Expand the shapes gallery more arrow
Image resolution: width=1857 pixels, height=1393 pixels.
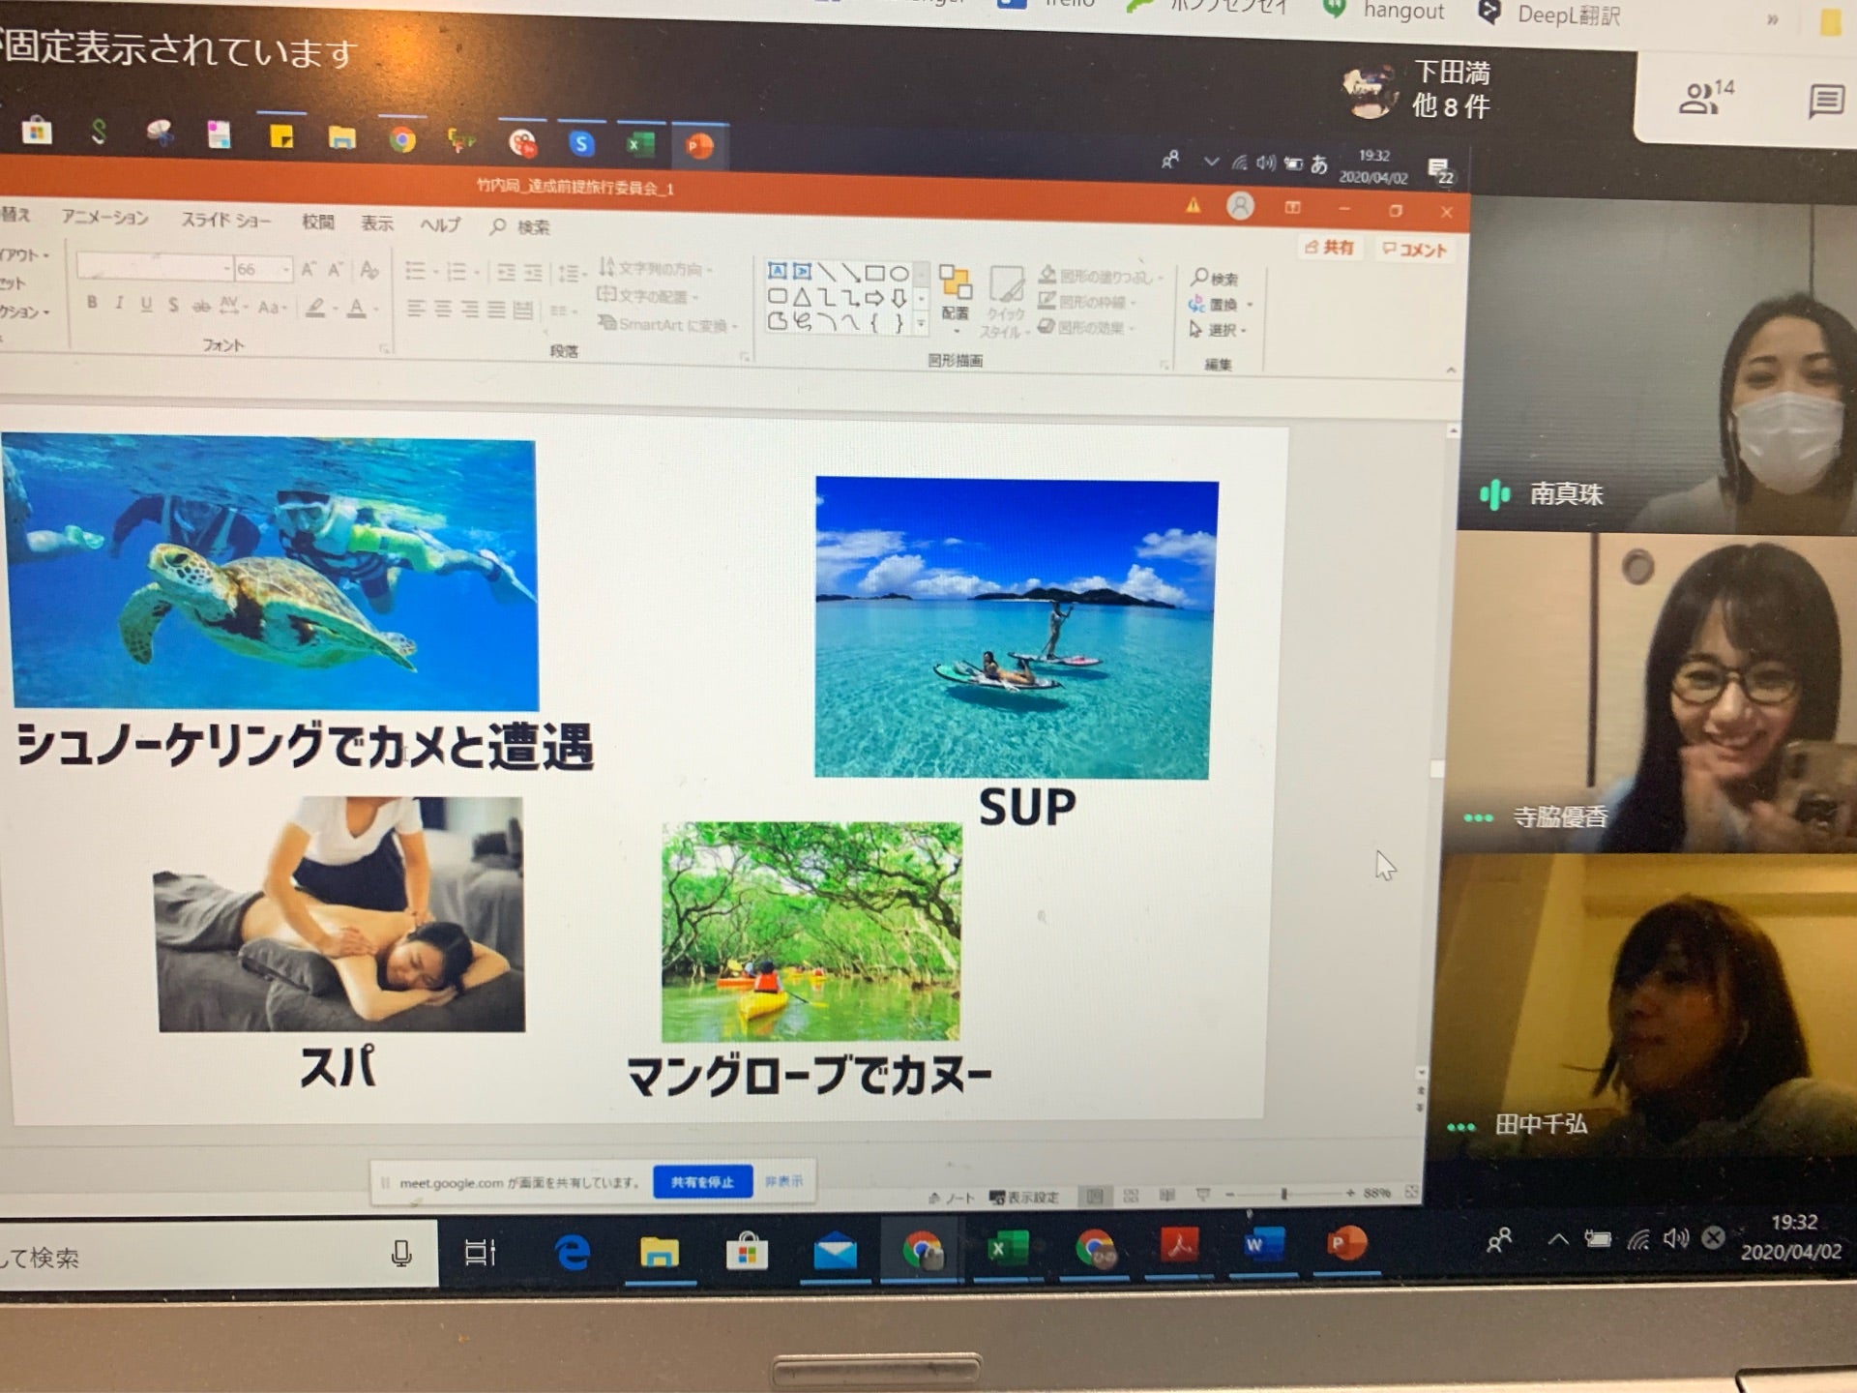[x=922, y=323]
